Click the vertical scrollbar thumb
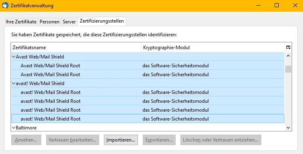Image resolution: width=303 pixels, height=154 pixels. tap(288, 69)
